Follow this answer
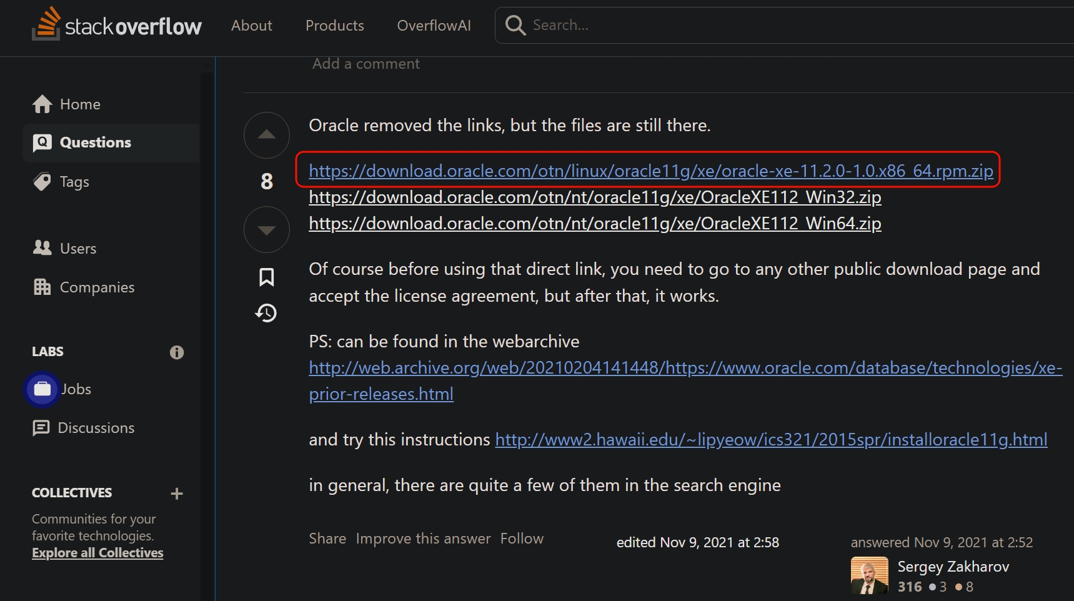 (522, 539)
